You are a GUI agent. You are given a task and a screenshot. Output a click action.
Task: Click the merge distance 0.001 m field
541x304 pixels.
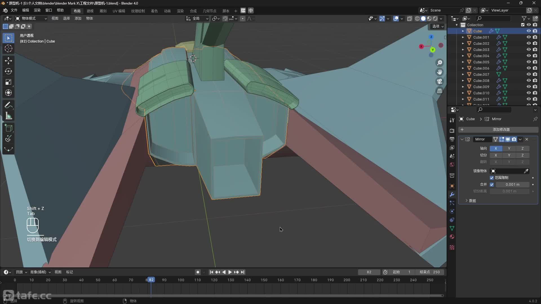(513, 185)
